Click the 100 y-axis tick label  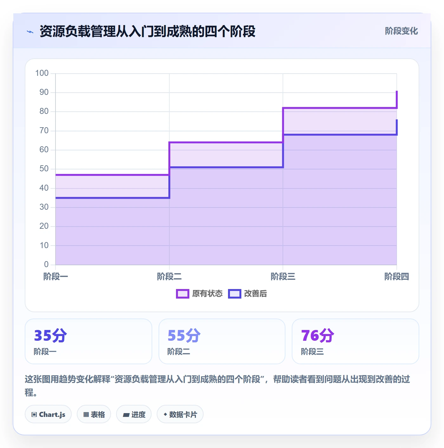point(42,73)
